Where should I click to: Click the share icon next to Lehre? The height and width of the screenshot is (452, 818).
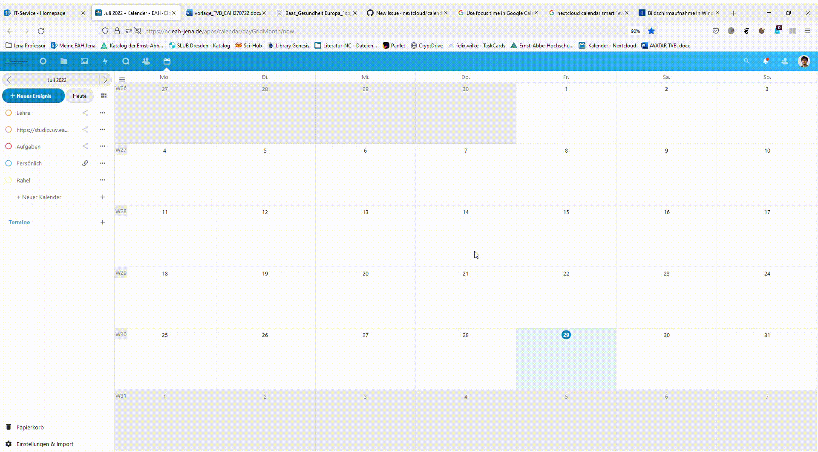[x=85, y=113]
